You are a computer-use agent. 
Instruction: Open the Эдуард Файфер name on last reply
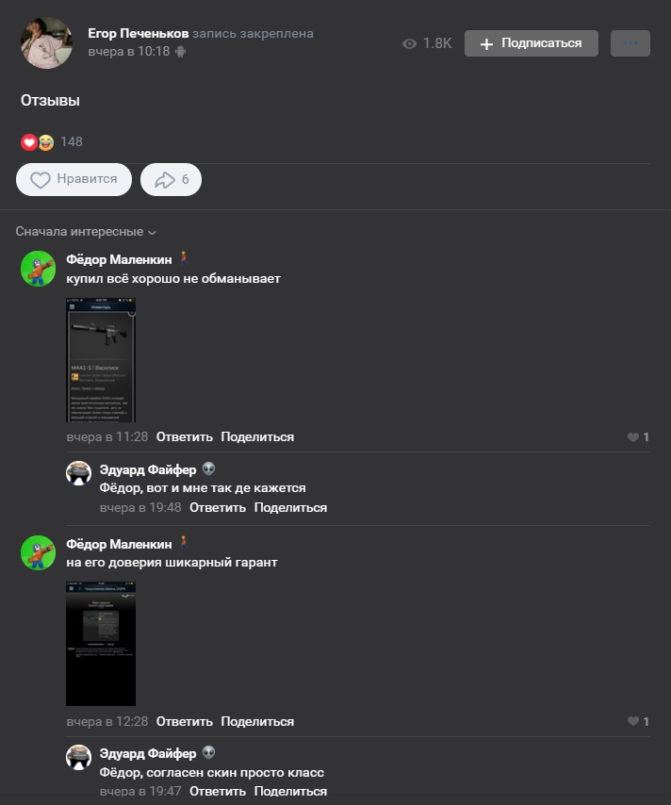pos(148,754)
